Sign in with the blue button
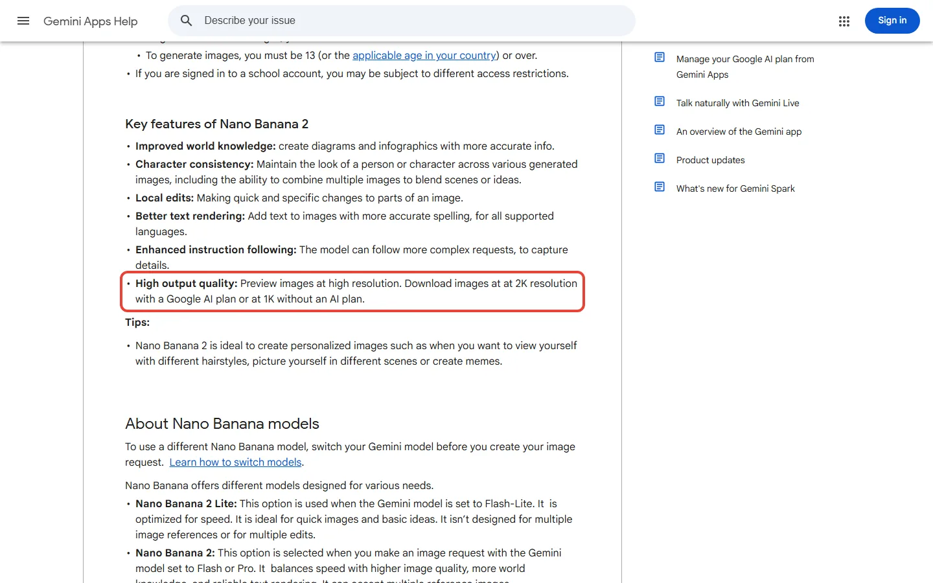The height and width of the screenshot is (583, 933). point(892,21)
